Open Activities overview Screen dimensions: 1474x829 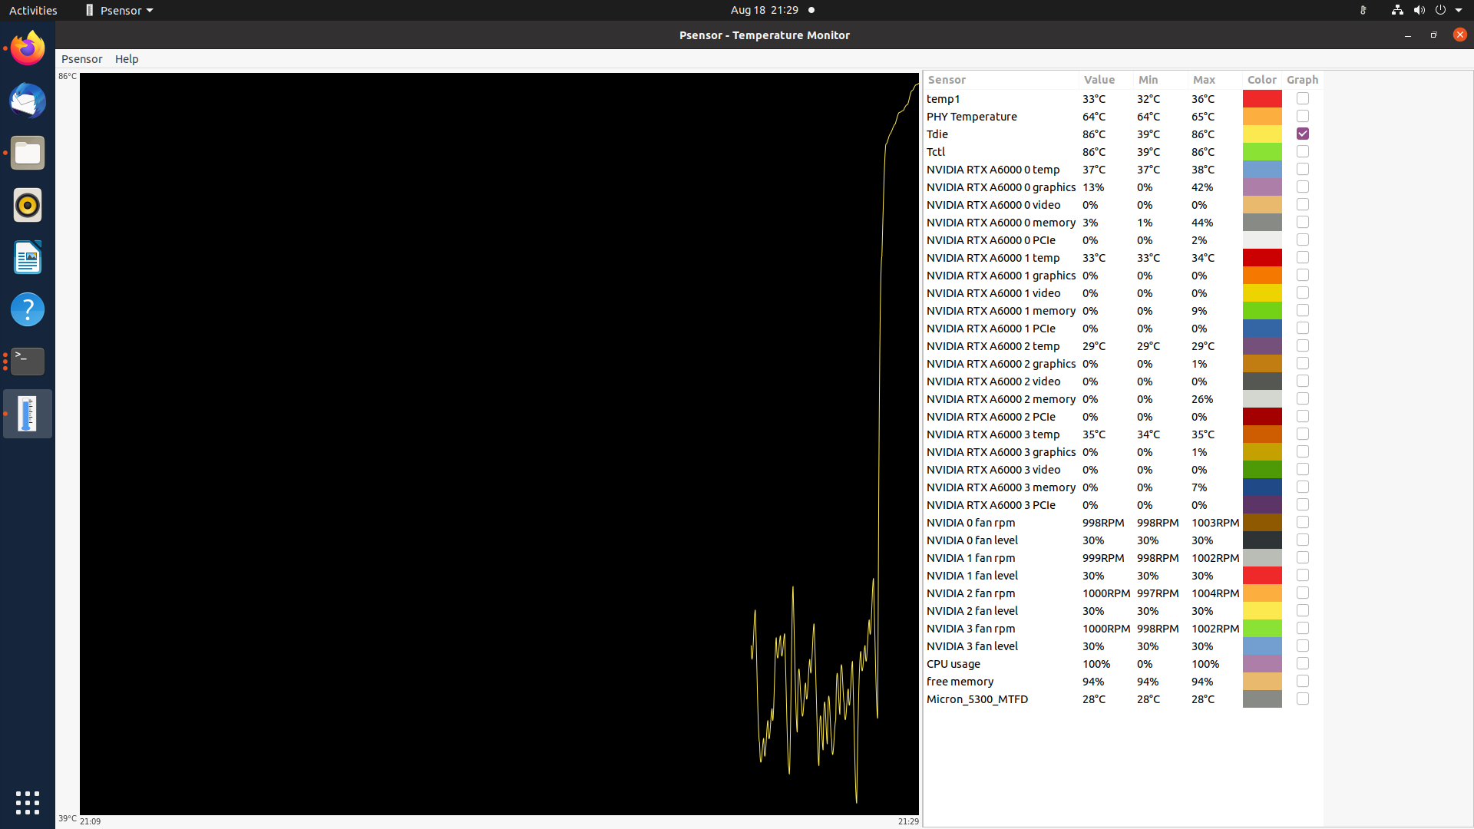pyautogui.click(x=33, y=10)
